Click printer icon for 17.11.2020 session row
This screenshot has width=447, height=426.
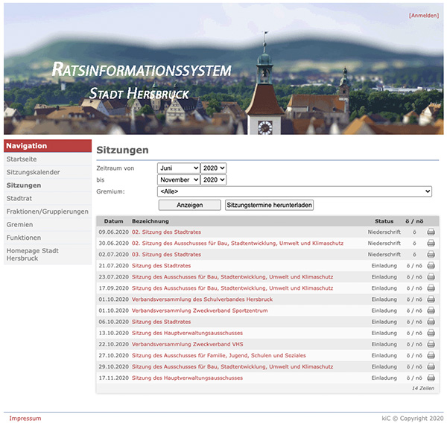pos(431,378)
